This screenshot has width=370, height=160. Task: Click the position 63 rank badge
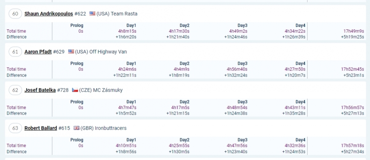(x=15, y=128)
